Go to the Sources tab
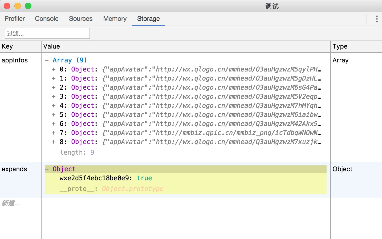This screenshot has height=239, width=382. pos(81,19)
